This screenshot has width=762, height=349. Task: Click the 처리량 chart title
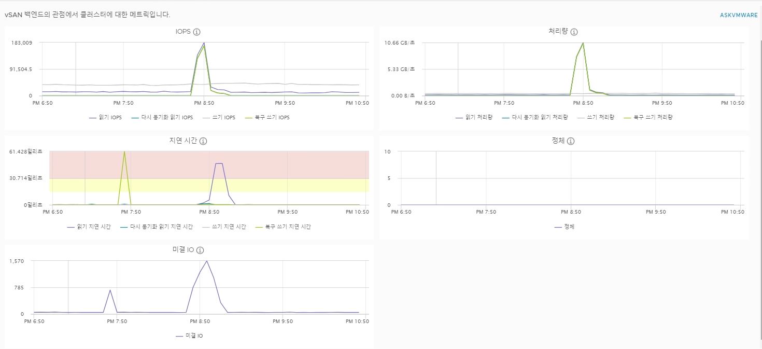tap(558, 32)
